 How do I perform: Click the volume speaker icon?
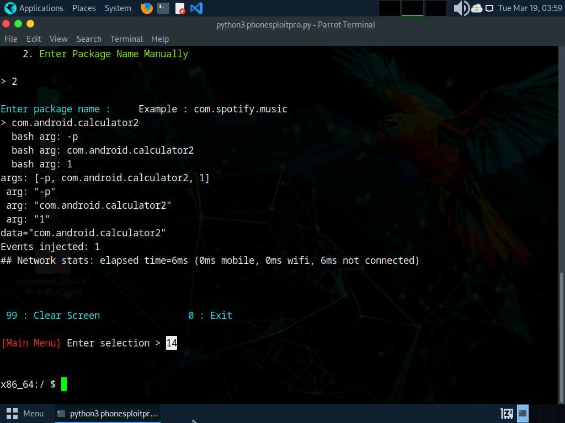(x=461, y=8)
